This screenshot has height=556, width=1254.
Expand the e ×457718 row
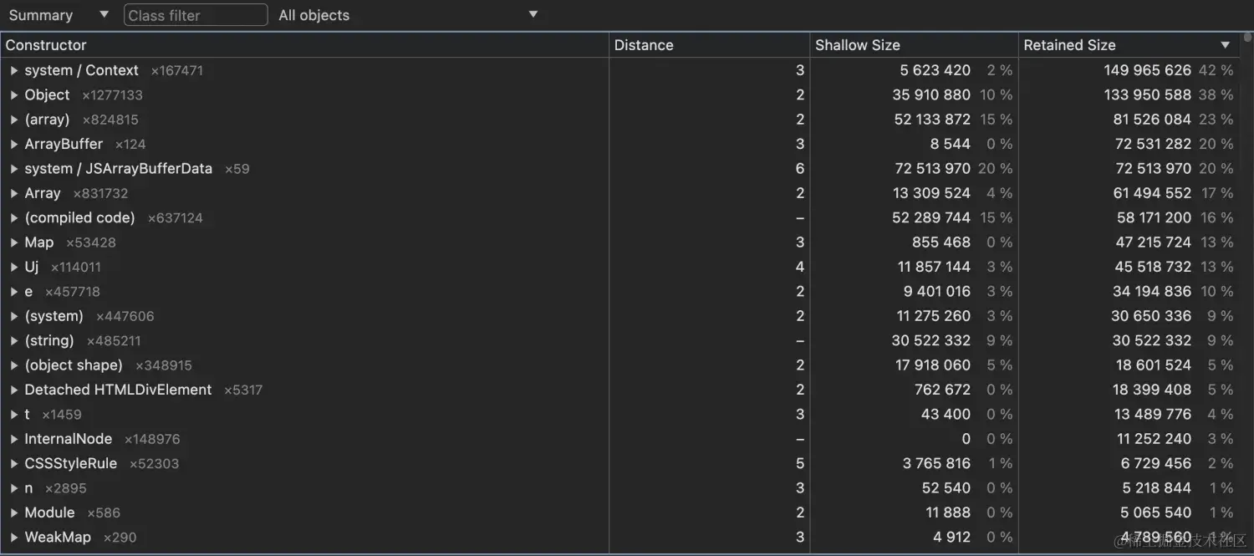(x=14, y=292)
